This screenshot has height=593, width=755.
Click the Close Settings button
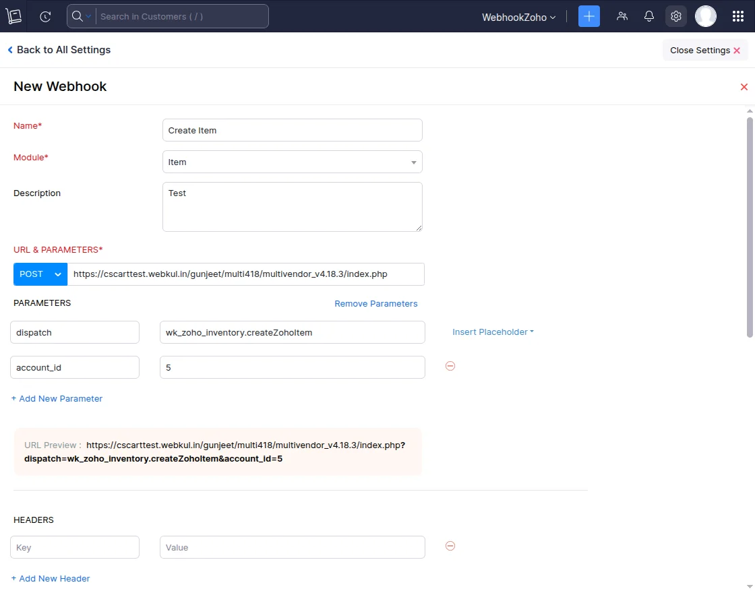pyautogui.click(x=704, y=51)
